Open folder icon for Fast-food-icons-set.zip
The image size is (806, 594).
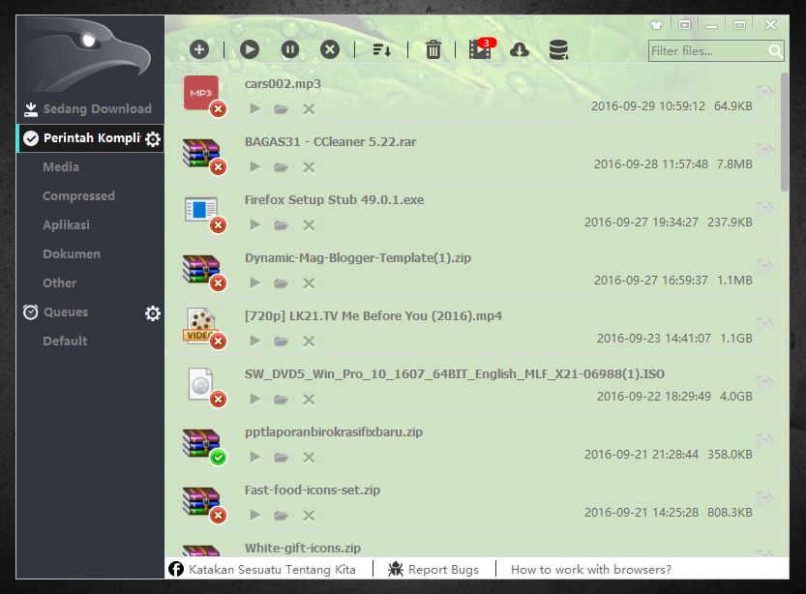point(281,516)
